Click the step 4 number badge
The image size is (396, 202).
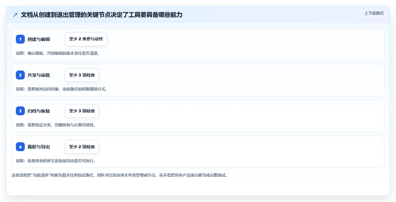pos(20,147)
